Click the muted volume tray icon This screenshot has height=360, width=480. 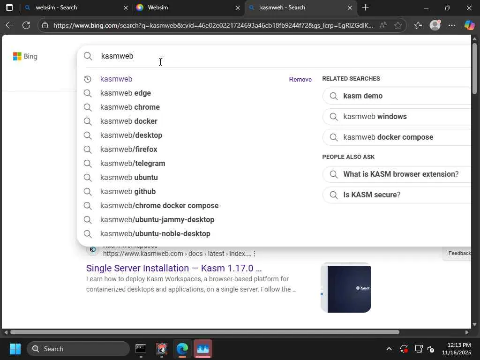pyautogui.click(x=431, y=349)
